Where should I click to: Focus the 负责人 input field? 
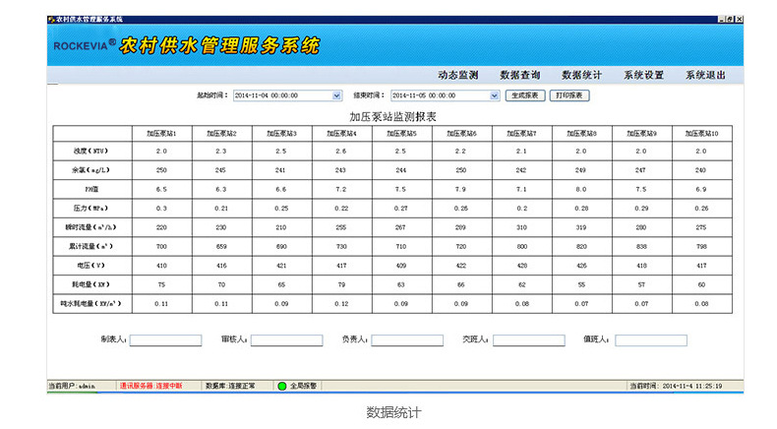407,340
